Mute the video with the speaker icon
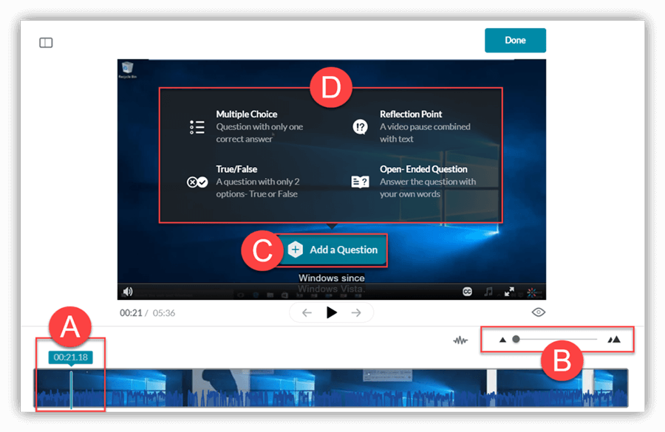Screen dimensions: 665x432 tap(128, 292)
